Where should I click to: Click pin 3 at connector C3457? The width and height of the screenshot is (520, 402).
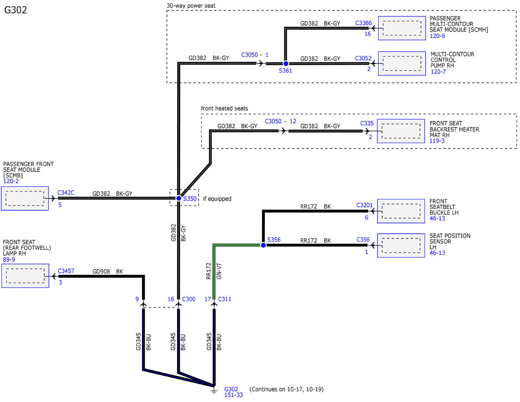click(60, 282)
